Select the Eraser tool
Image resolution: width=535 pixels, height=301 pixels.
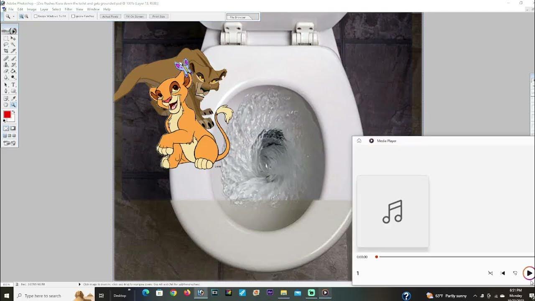pos(6,70)
